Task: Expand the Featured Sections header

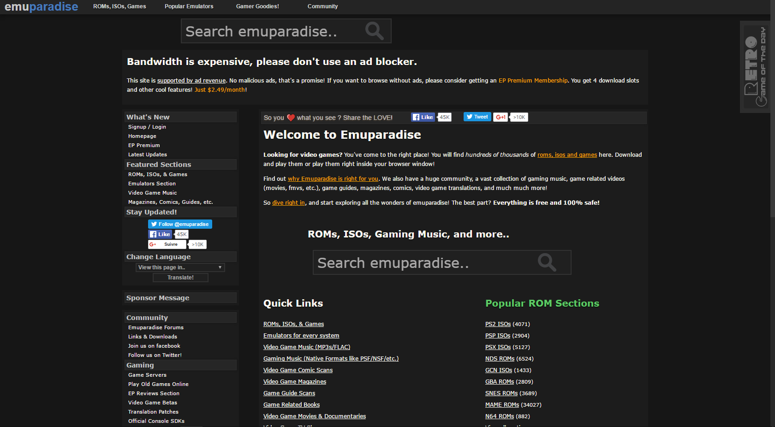Action: pyautogui.click(x=180, y=164)
